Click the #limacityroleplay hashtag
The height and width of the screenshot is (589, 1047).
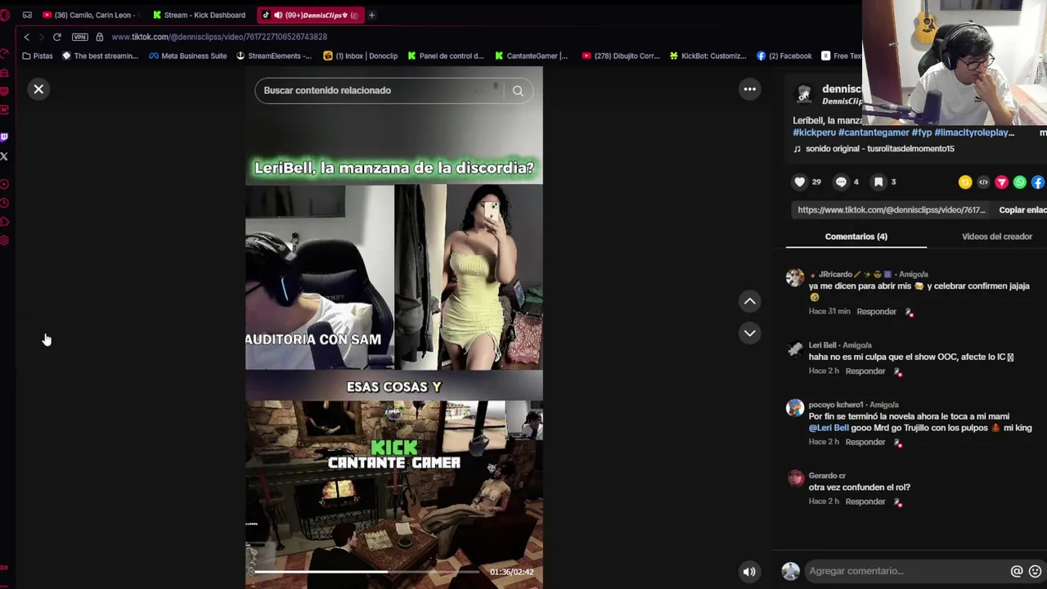click(974, 133)
